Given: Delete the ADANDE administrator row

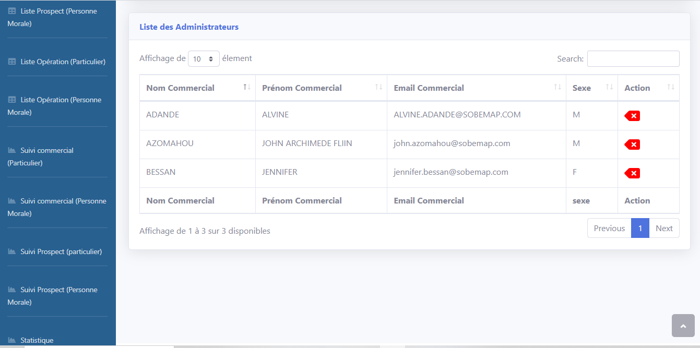Looking at the screenshot, I should 632,116.
